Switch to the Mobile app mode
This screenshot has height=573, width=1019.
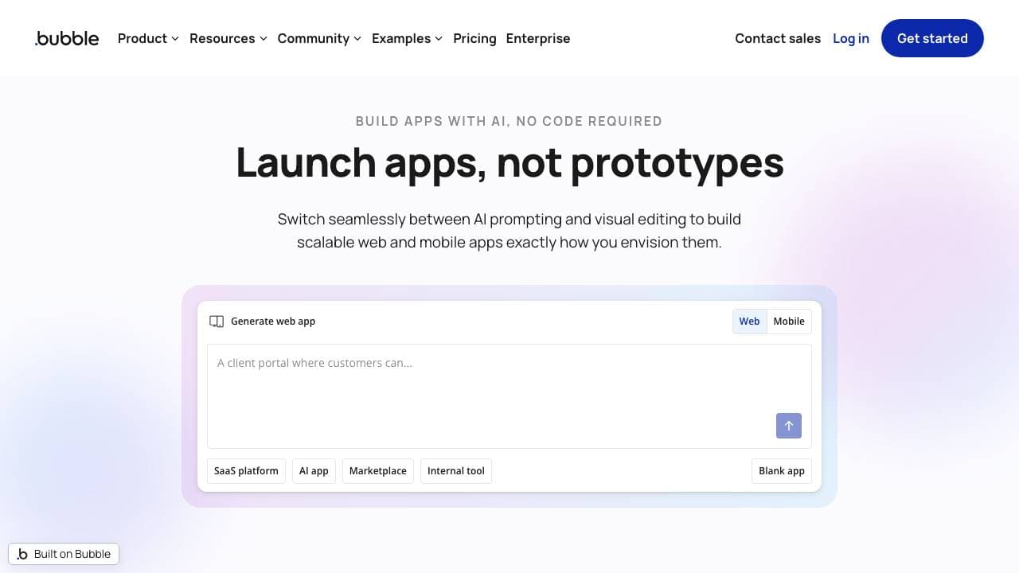(788, 322)
